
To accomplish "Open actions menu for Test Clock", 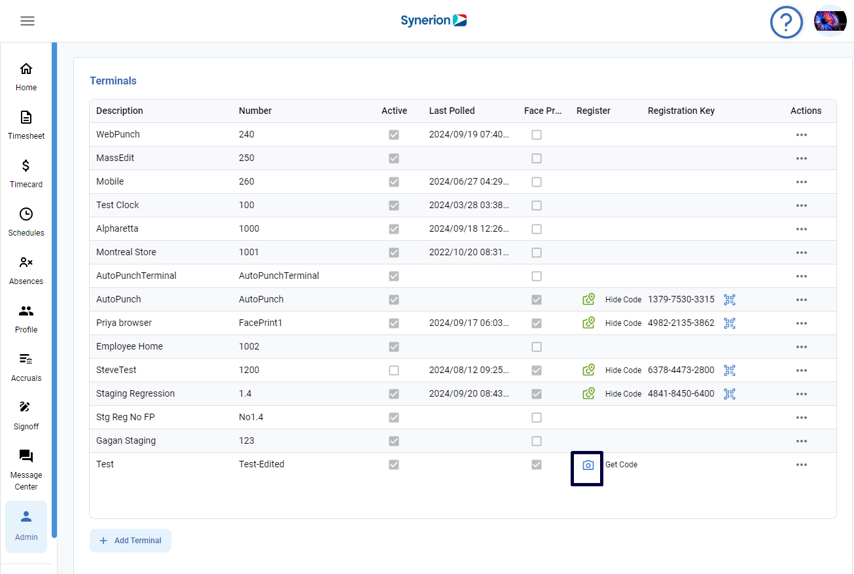I will click(802, 206).
